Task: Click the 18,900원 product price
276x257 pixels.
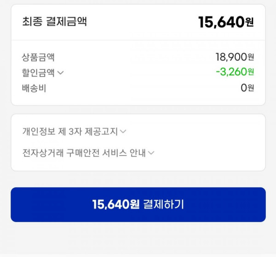Action: tap(235, 57)
